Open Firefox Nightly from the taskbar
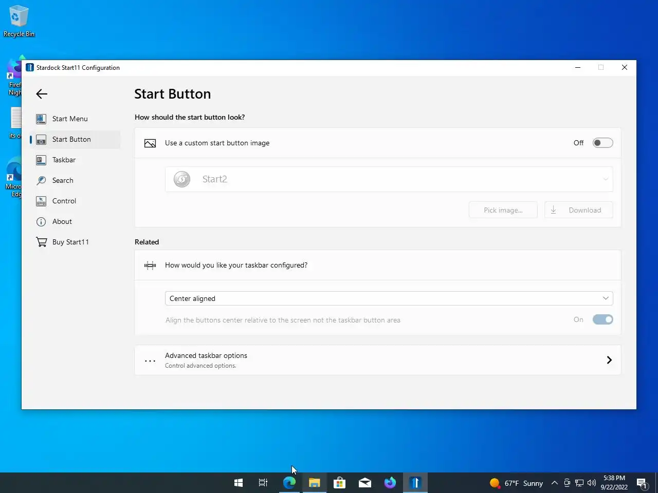The image size is (658, 493). coord(390,483)
